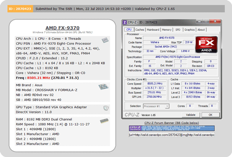
Task: Switch to the CPU tab
Action: [x=129, y=29]
